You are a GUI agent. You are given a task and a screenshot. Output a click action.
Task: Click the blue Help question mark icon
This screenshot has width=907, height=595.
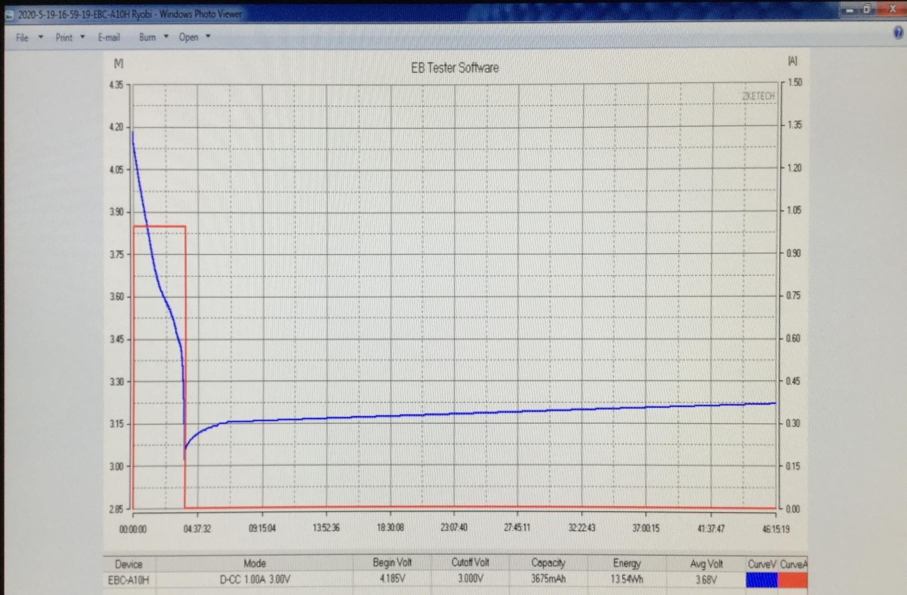[897, 33]
